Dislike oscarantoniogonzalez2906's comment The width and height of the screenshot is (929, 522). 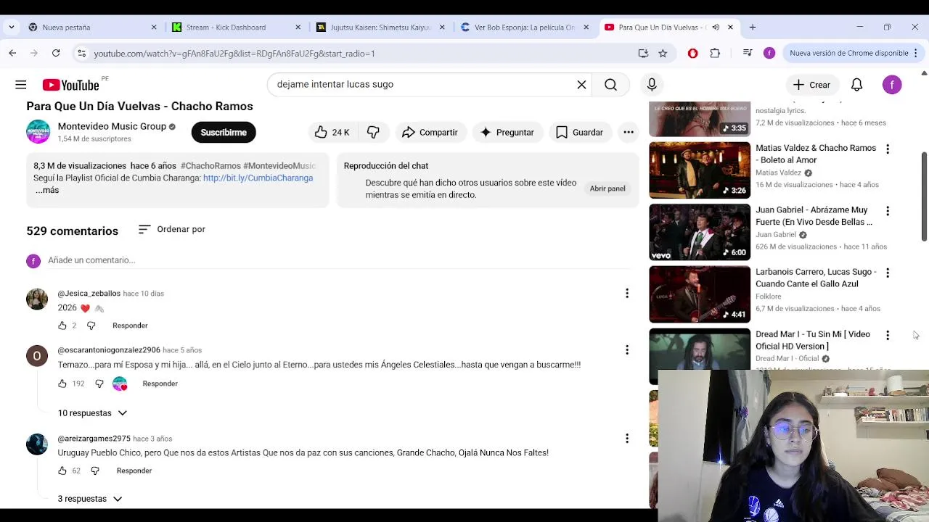99,384
